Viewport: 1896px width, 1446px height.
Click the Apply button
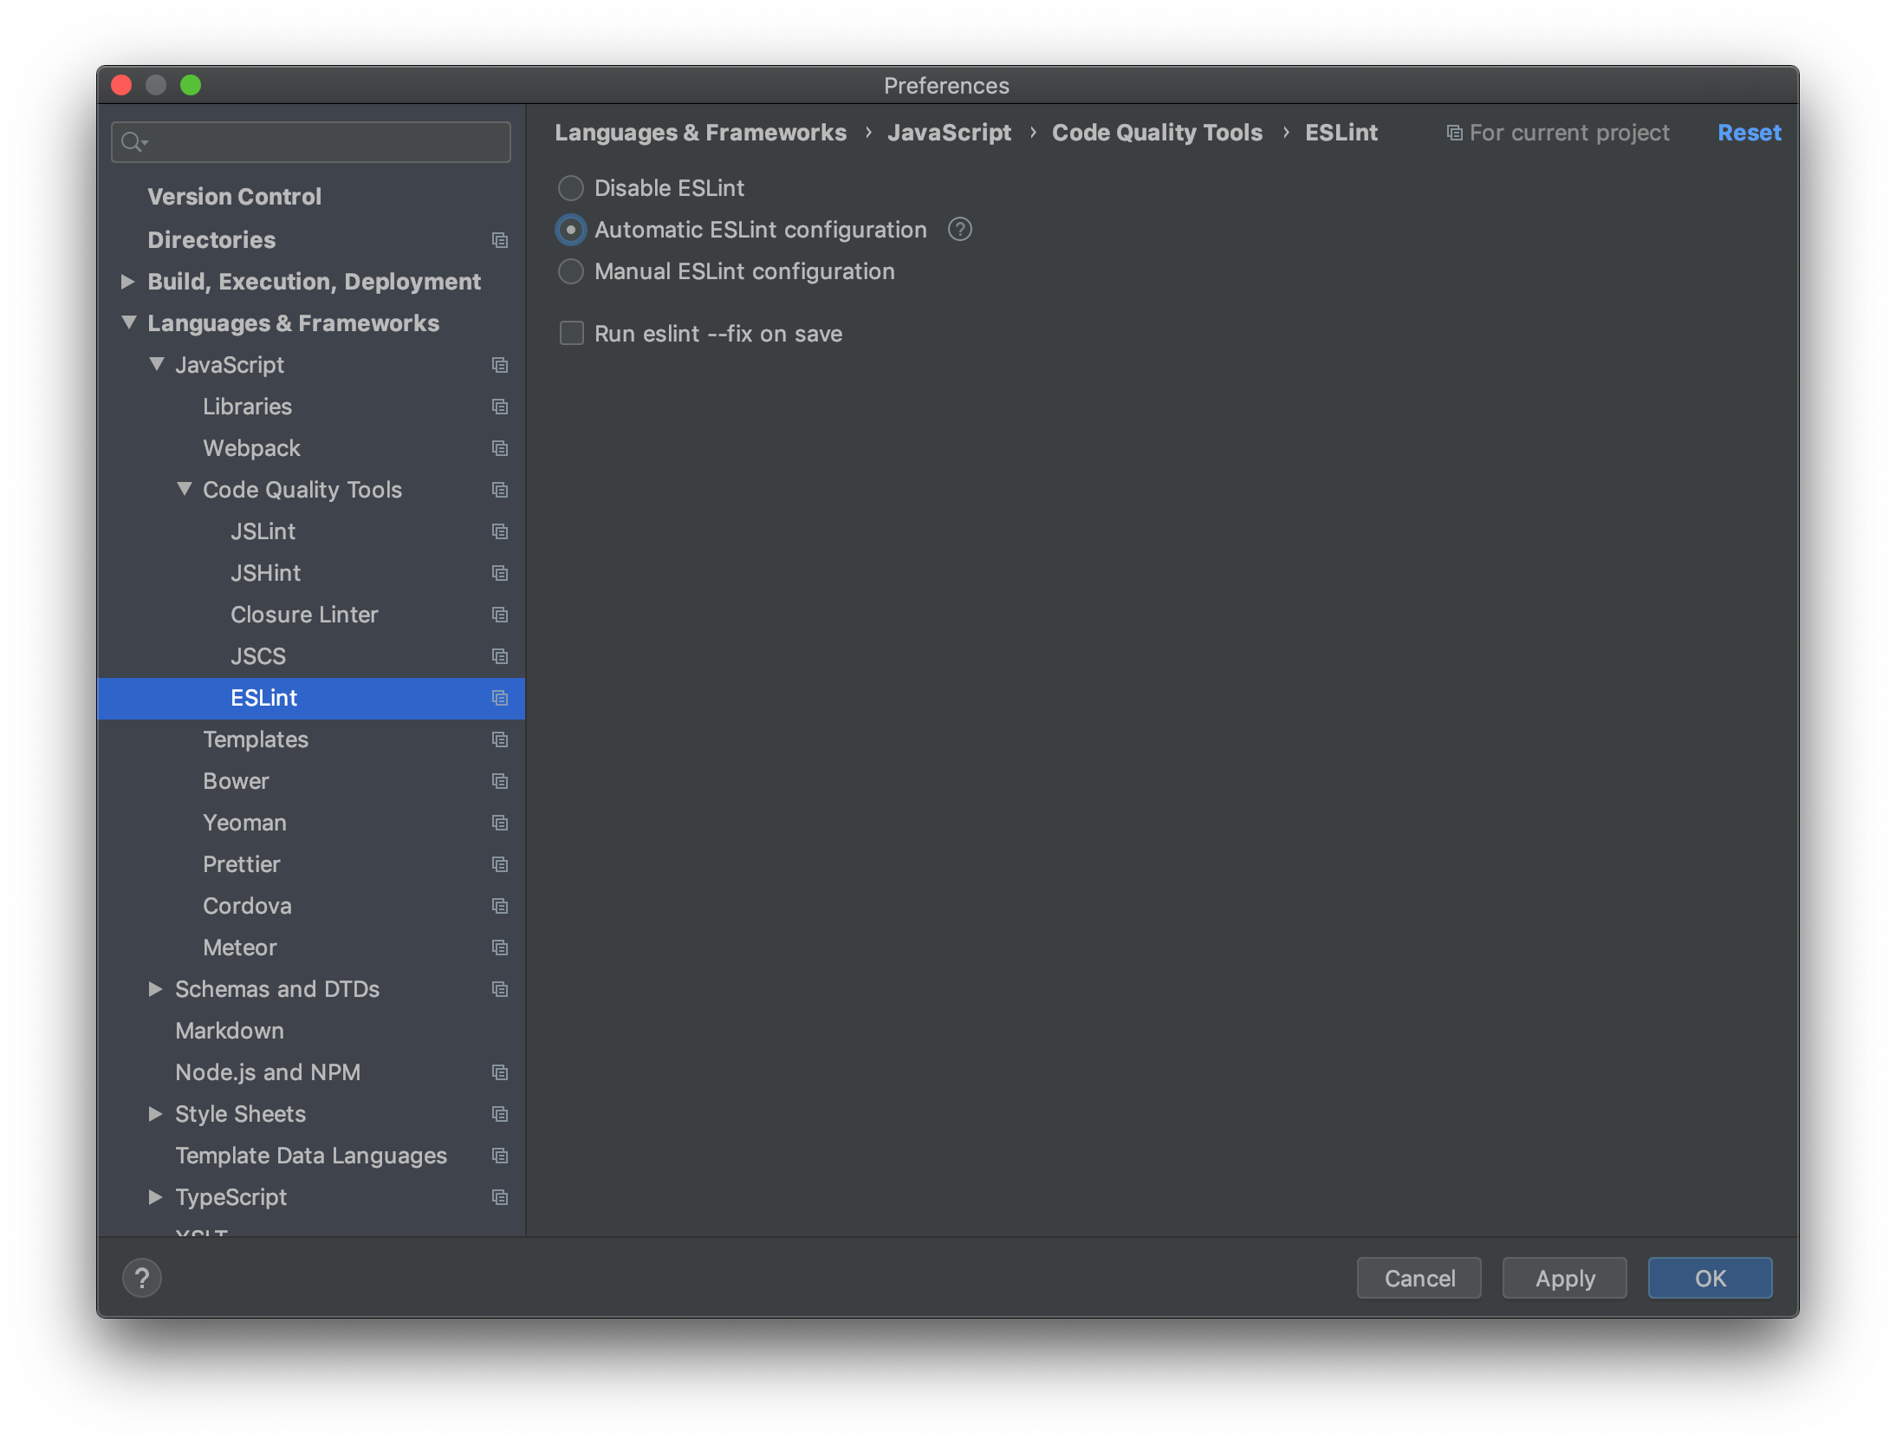point(1565,1278)
